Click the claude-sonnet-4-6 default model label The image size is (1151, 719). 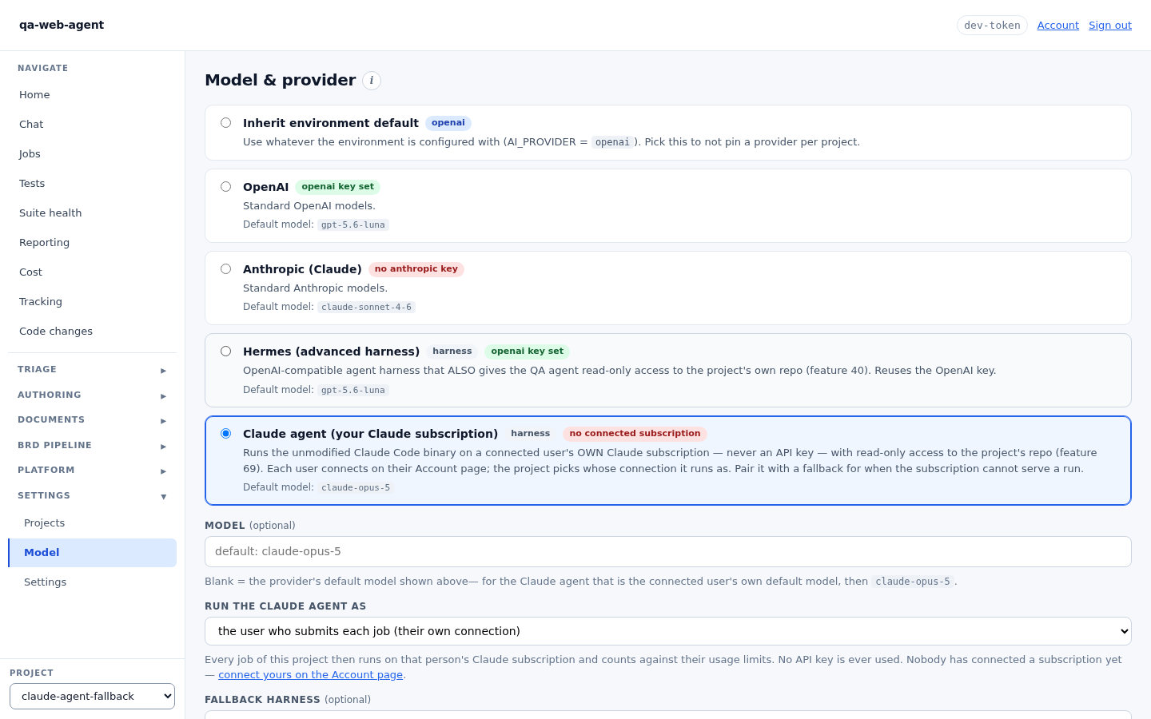[366, 308]
